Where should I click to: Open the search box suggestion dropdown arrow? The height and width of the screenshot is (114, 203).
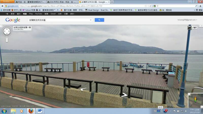click(91, 20)
